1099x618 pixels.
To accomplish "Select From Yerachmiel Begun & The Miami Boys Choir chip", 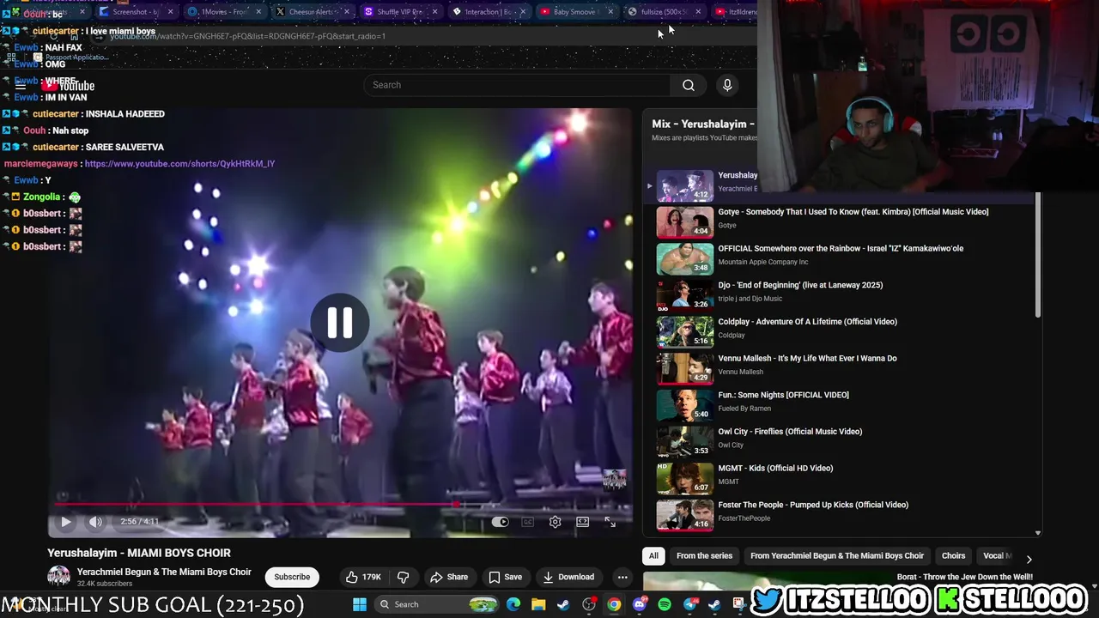I will tap(837, 555).
